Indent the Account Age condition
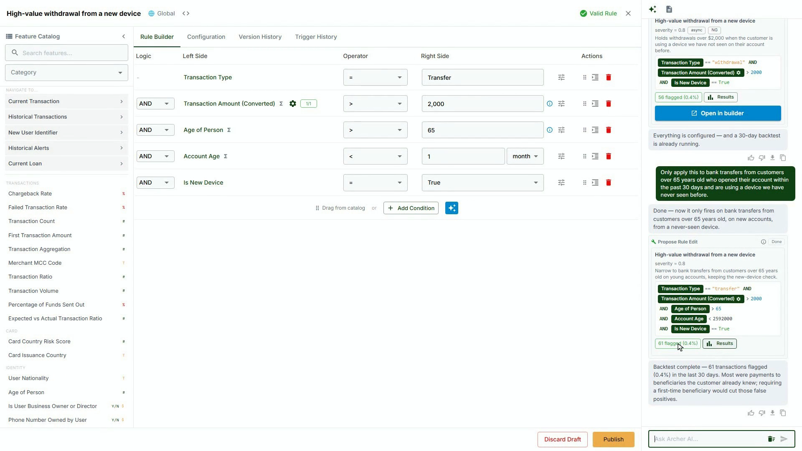The image size is (802, 451). click(x=595, y=156)
